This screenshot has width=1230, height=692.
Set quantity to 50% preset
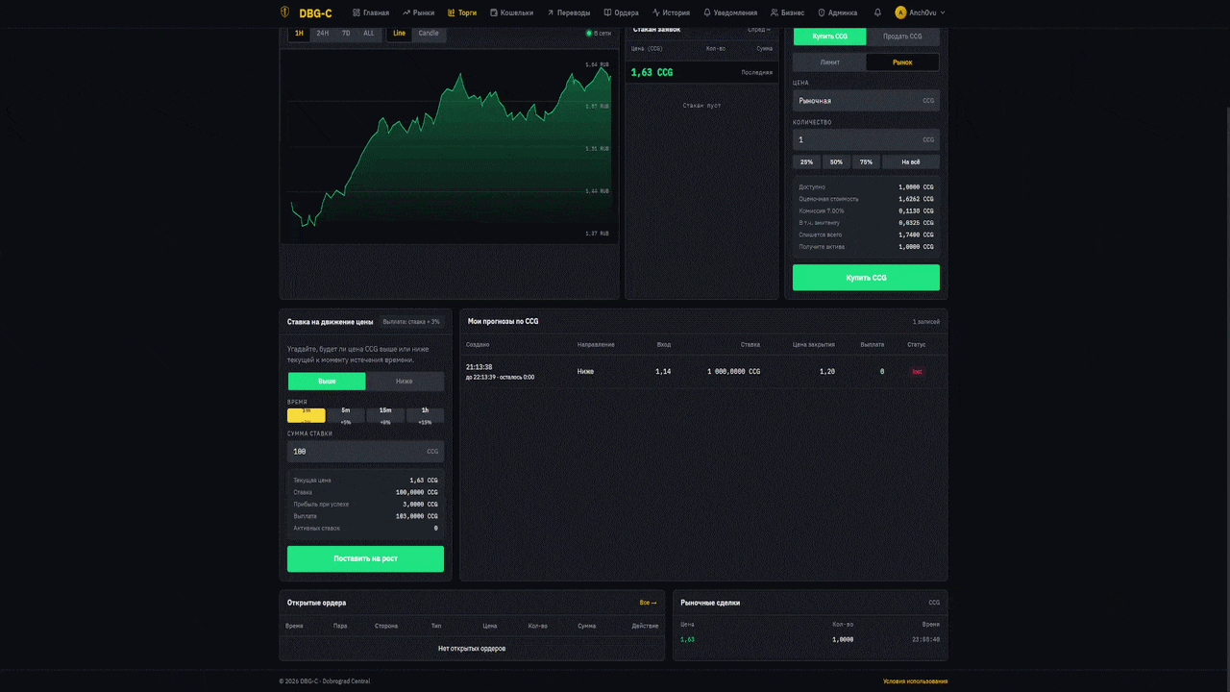click(x=836, y=162)
